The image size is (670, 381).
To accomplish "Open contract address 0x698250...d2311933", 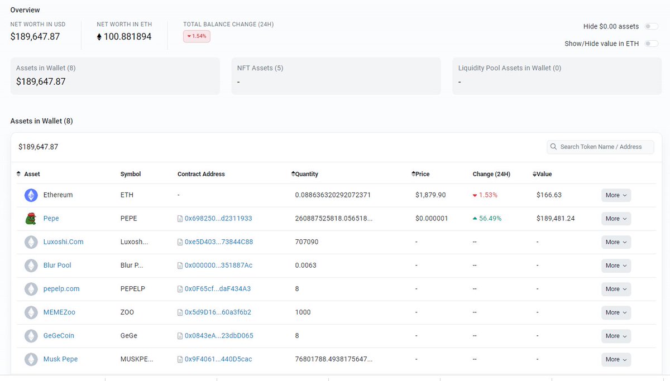I will coord(218,219).
